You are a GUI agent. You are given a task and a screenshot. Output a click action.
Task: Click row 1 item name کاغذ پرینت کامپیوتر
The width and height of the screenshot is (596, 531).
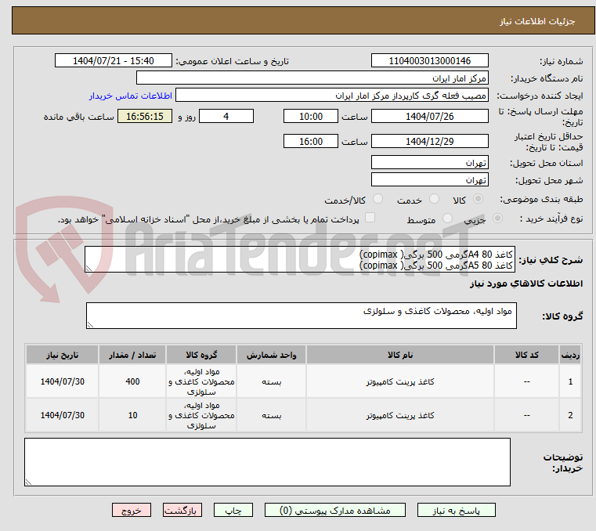pos(400,381)
